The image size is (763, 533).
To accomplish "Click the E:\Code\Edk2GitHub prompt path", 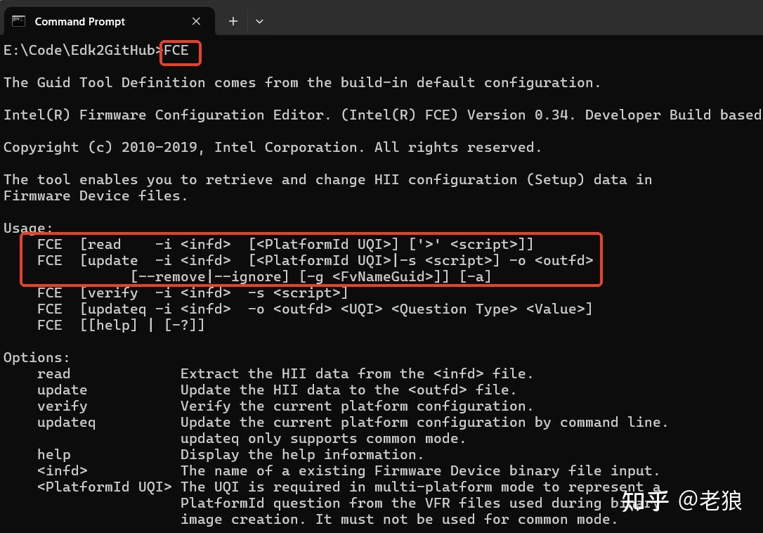I will [x=77, y=51].
